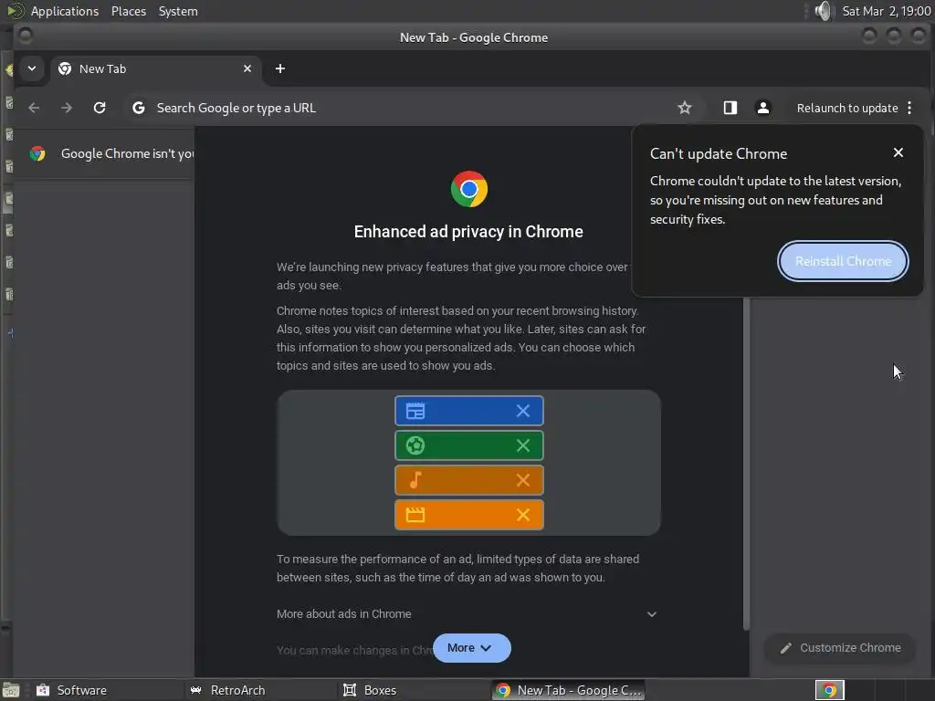Open Chrome's three-dot menu
The height and width of the screenshot is (701, 935).
click(909, 108)
